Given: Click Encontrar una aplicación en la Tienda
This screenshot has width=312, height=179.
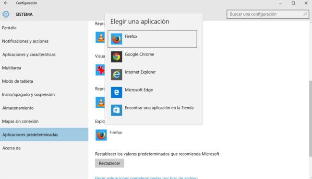Looking at the screenshot, I should tap(159, 108).
